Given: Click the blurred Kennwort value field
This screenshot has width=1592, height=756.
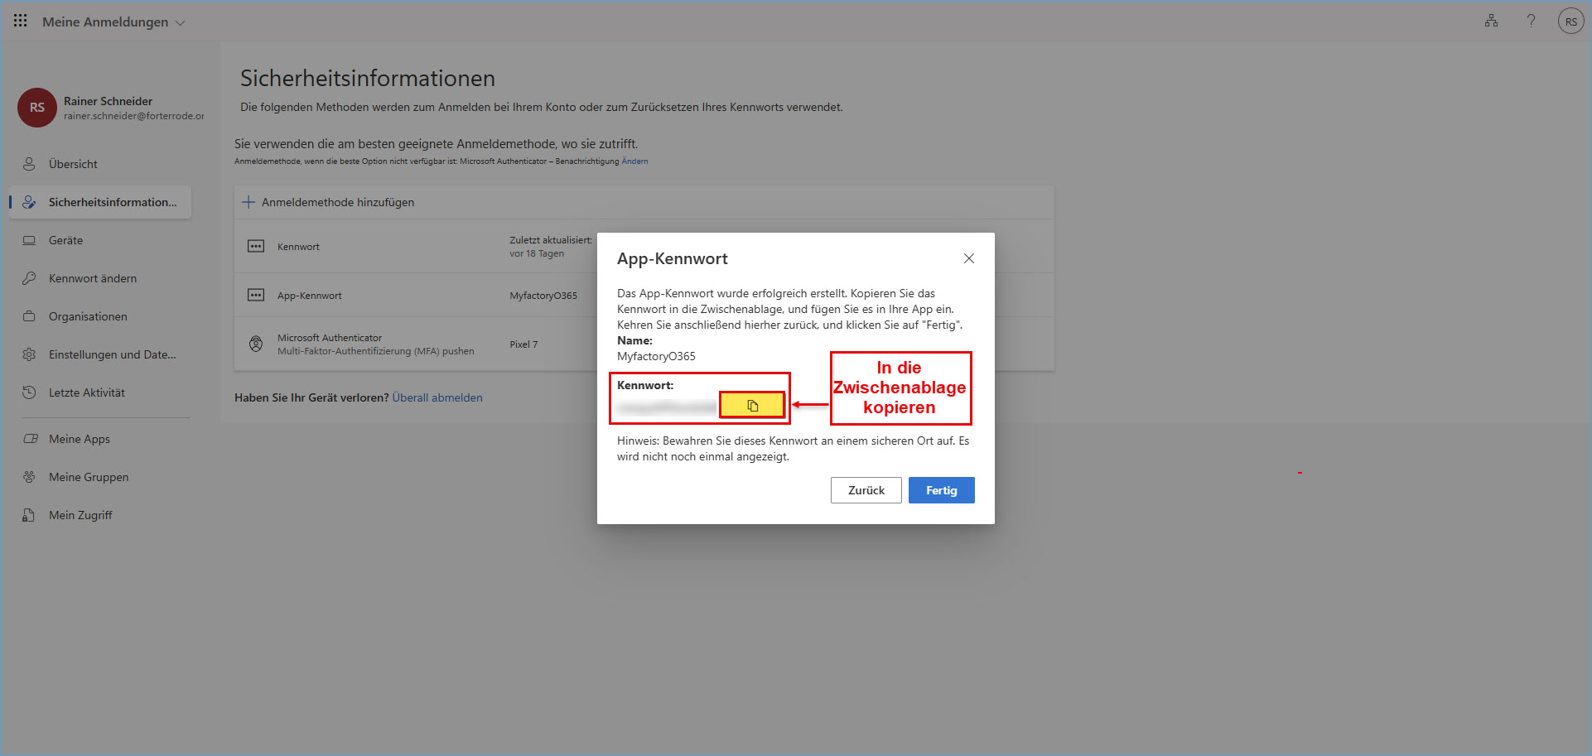Looking at the screenshot, I should [x=667, y=407].
